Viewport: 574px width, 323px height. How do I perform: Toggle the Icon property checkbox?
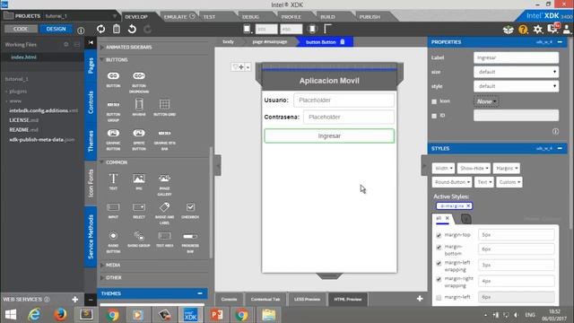click(x=434, y=101)
